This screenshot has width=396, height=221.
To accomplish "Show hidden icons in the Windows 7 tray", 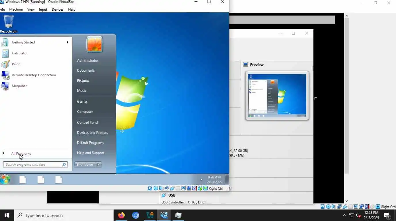I will click(201, 180).
